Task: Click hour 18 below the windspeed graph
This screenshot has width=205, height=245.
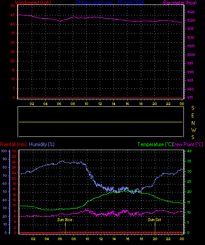Action: pyautogui.click(x=141, y=104)
